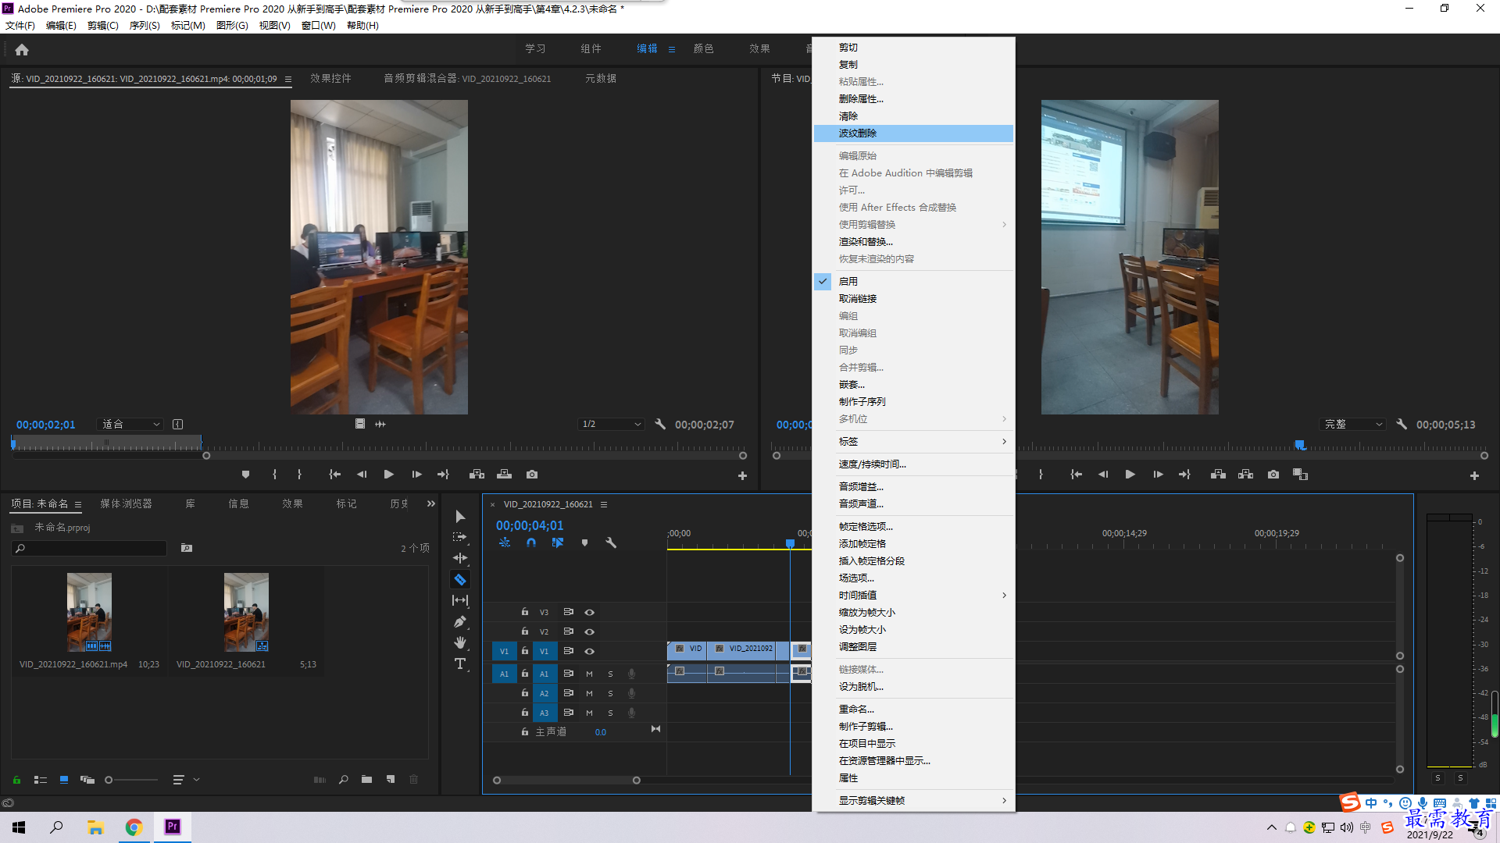Select 学习 workspace
The image size is (1500, 843).
pyautogui.click(x=535, y=48)
